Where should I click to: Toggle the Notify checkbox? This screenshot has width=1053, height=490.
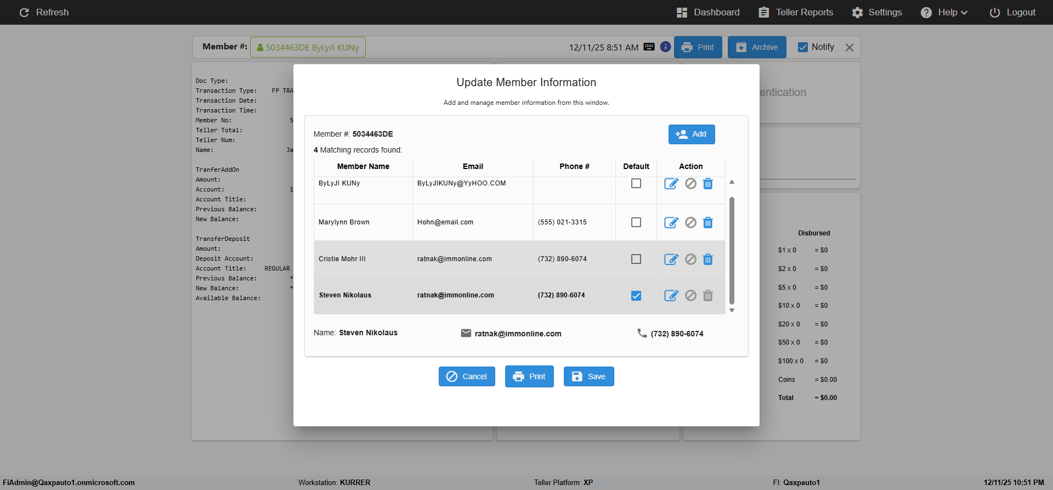pos(803,47)
